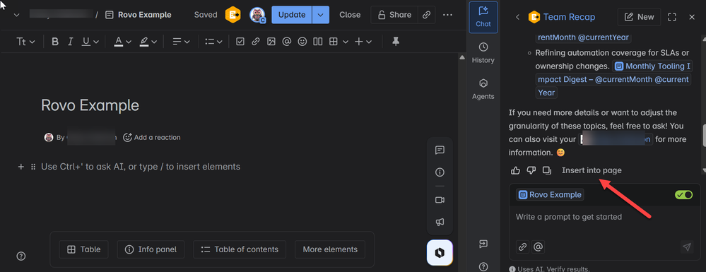Open the insert plus dropdown

click(x=363, y=42)
